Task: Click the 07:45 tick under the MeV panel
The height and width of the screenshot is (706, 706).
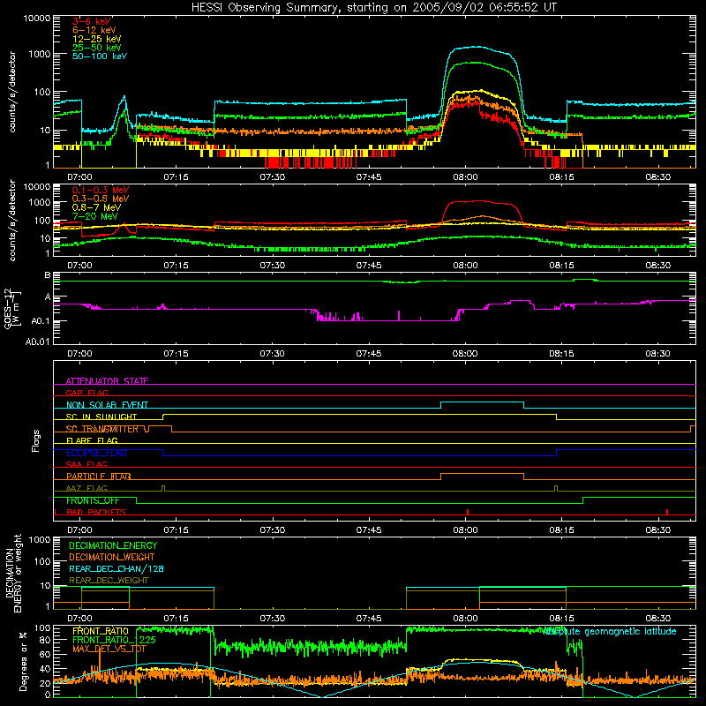Action: click(x=369, y=266)
